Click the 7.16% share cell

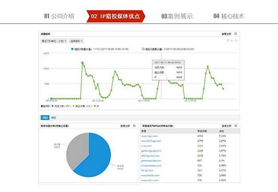pyautogui.click(x=222, y=136)
